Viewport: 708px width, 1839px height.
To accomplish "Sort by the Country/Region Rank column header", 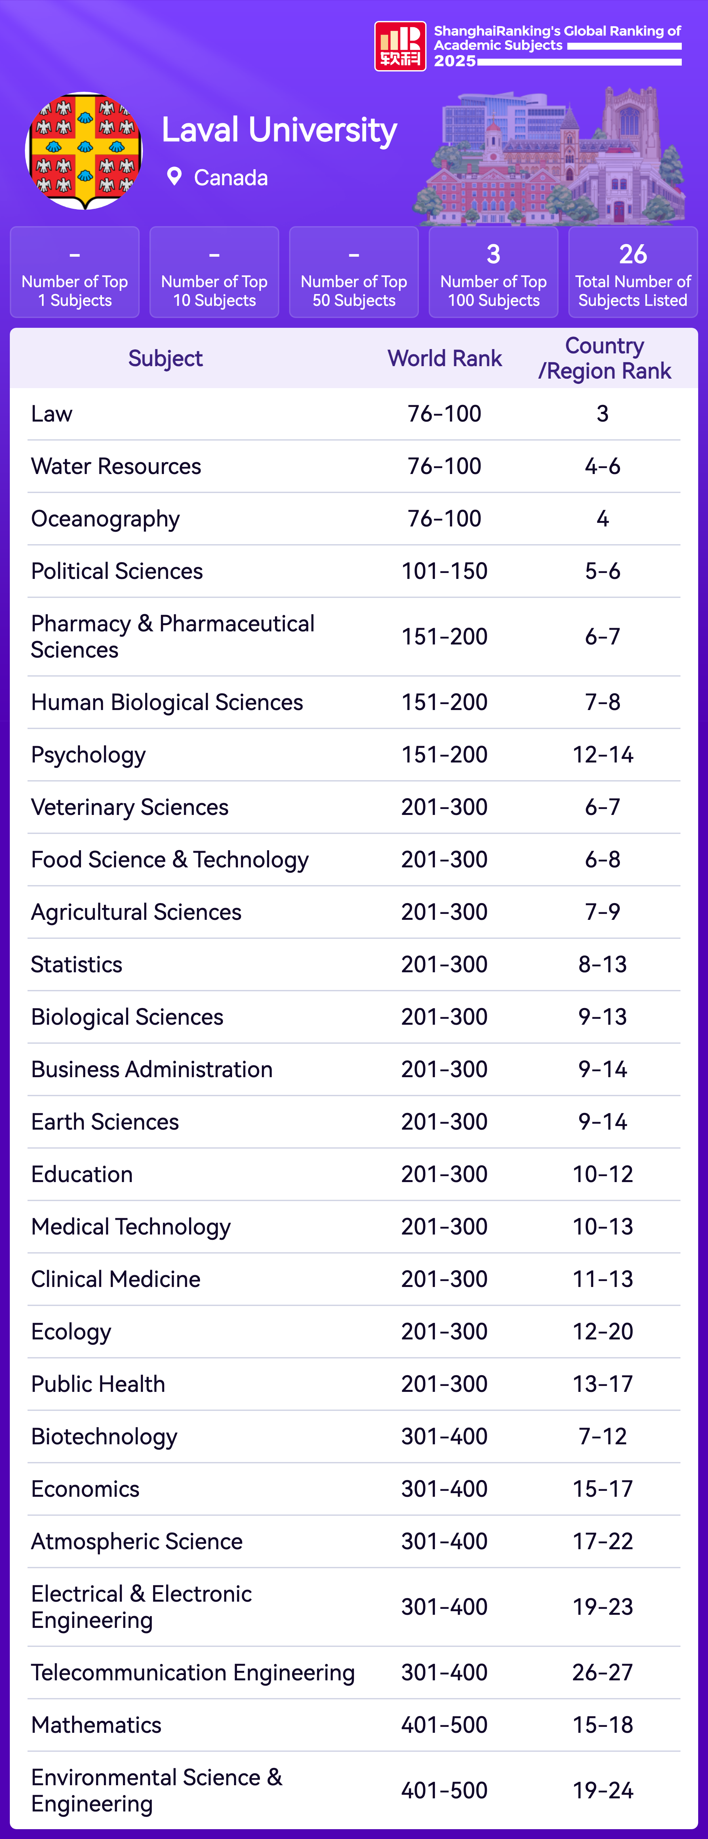I will coord(604,358).
